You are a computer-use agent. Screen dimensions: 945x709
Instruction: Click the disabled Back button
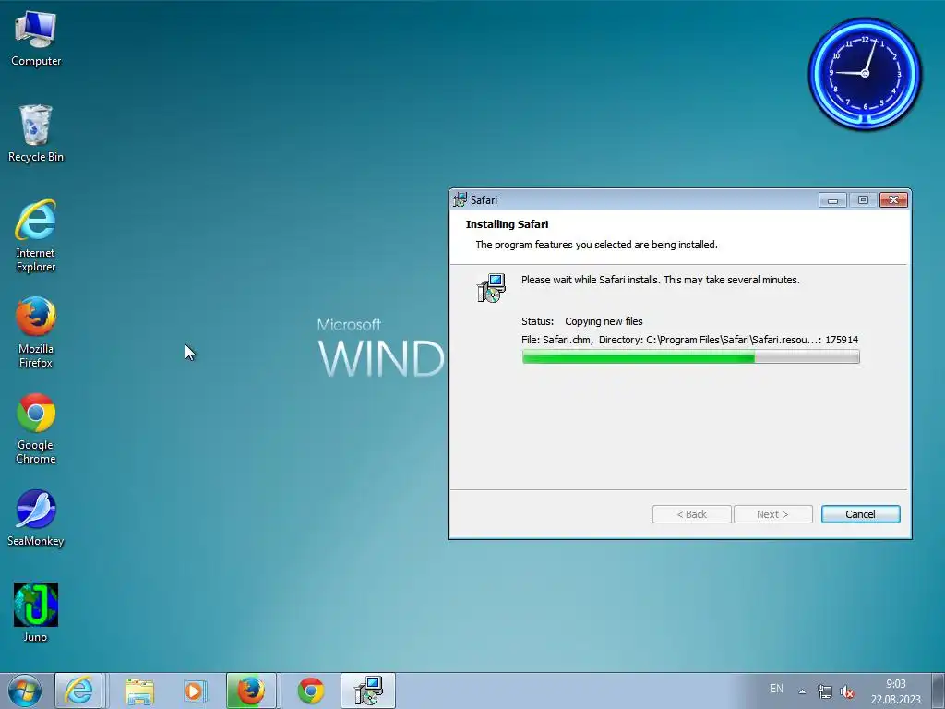point(691,514)
